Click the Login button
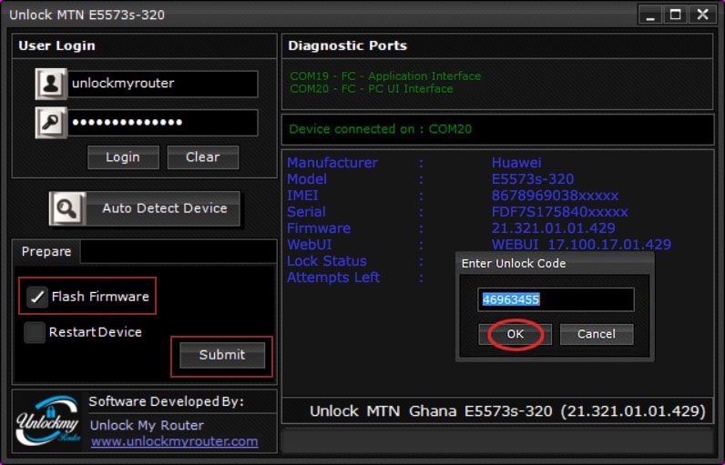This screenshot has height=465, width=725. (x=123, y=157)
